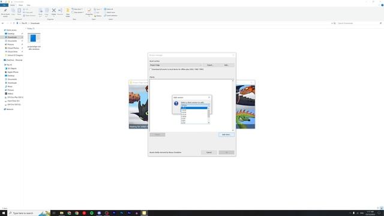Click Cancel in the manager dialog
This screenshot has width=384, height=216.
(209, 152)
